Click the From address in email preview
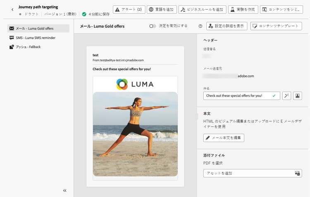 [x=118, y=60]
